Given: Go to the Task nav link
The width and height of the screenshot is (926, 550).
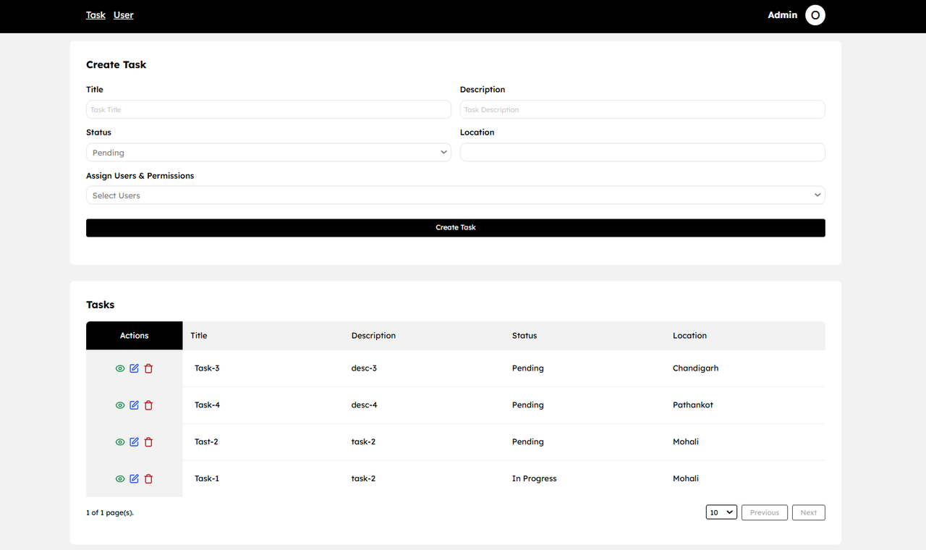Looking at the screenshot, I should click(95, 15).
